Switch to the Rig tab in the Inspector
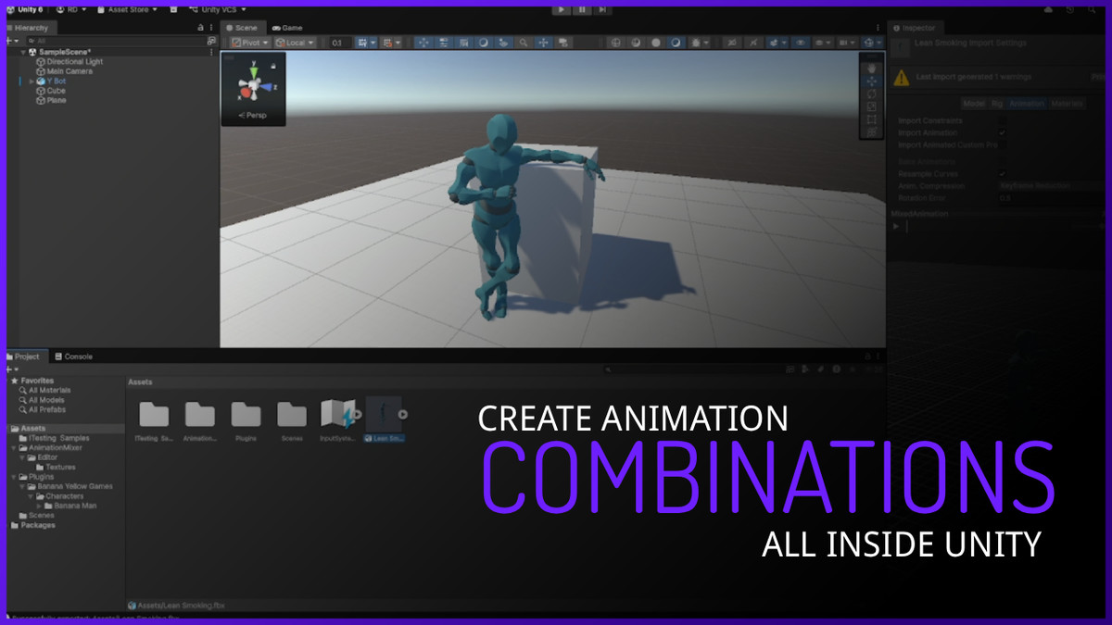1112x625 pixels. 997,104
